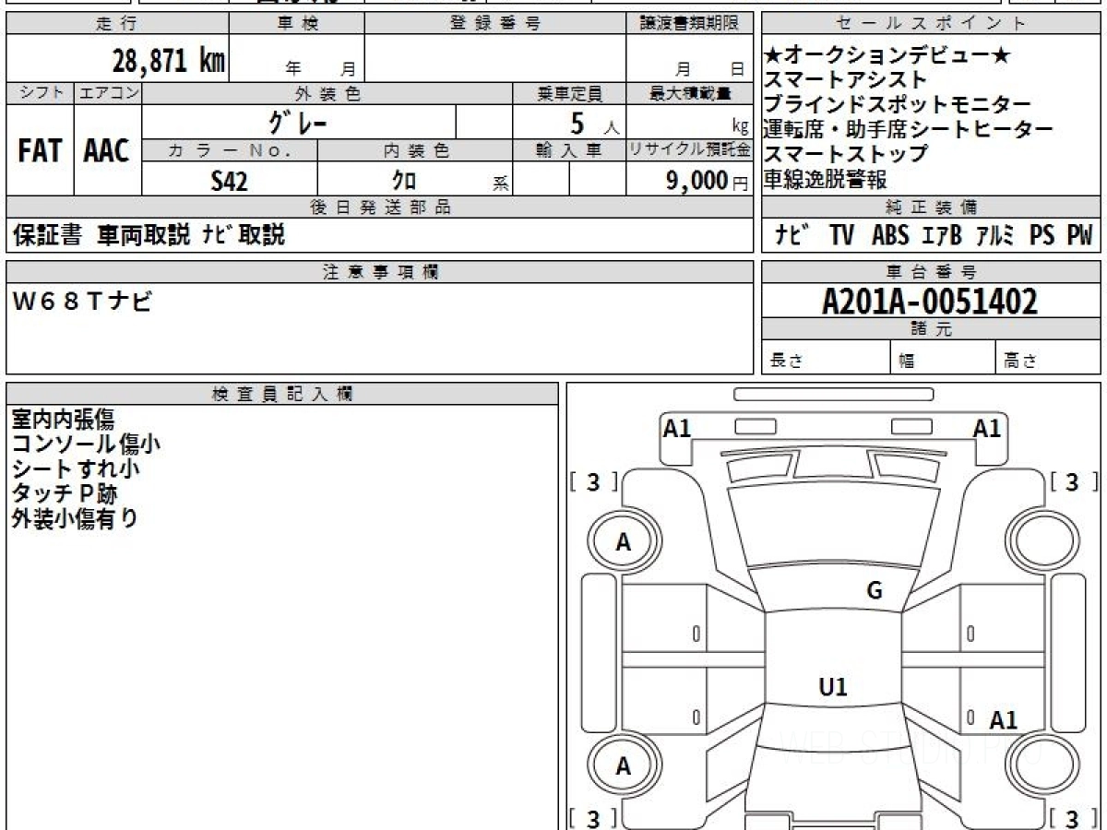Click the TV equipment entry
The height and width of the screenshot is (830, 1107).
[841, 235]
